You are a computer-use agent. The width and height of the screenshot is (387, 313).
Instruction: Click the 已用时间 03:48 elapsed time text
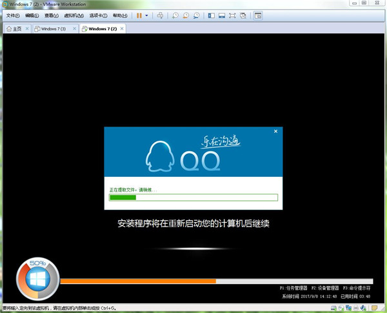coord(355,296)
